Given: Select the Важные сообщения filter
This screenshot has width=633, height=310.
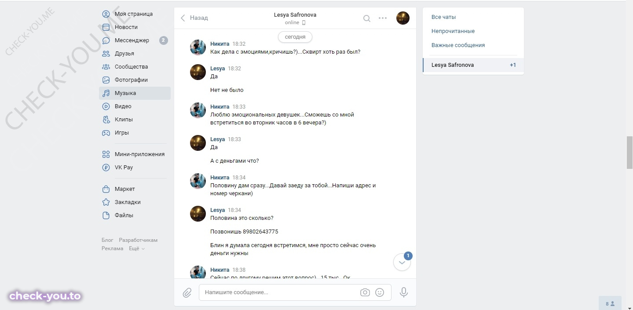Looking at the screenshot, I should [x=458, y=45].
